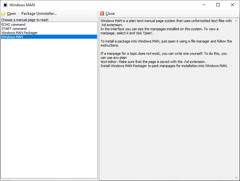The height and width of the screenshot is (181, 240).
Task: Click the Windows MAN title bar app icon
Action: point(5,5)
